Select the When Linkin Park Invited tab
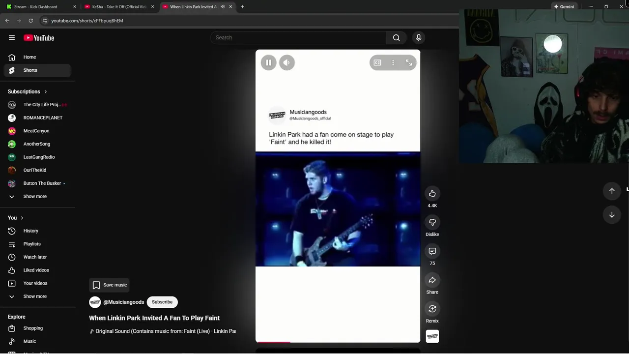The width and height of the screenshot is (629, 354). pos(193,7)
